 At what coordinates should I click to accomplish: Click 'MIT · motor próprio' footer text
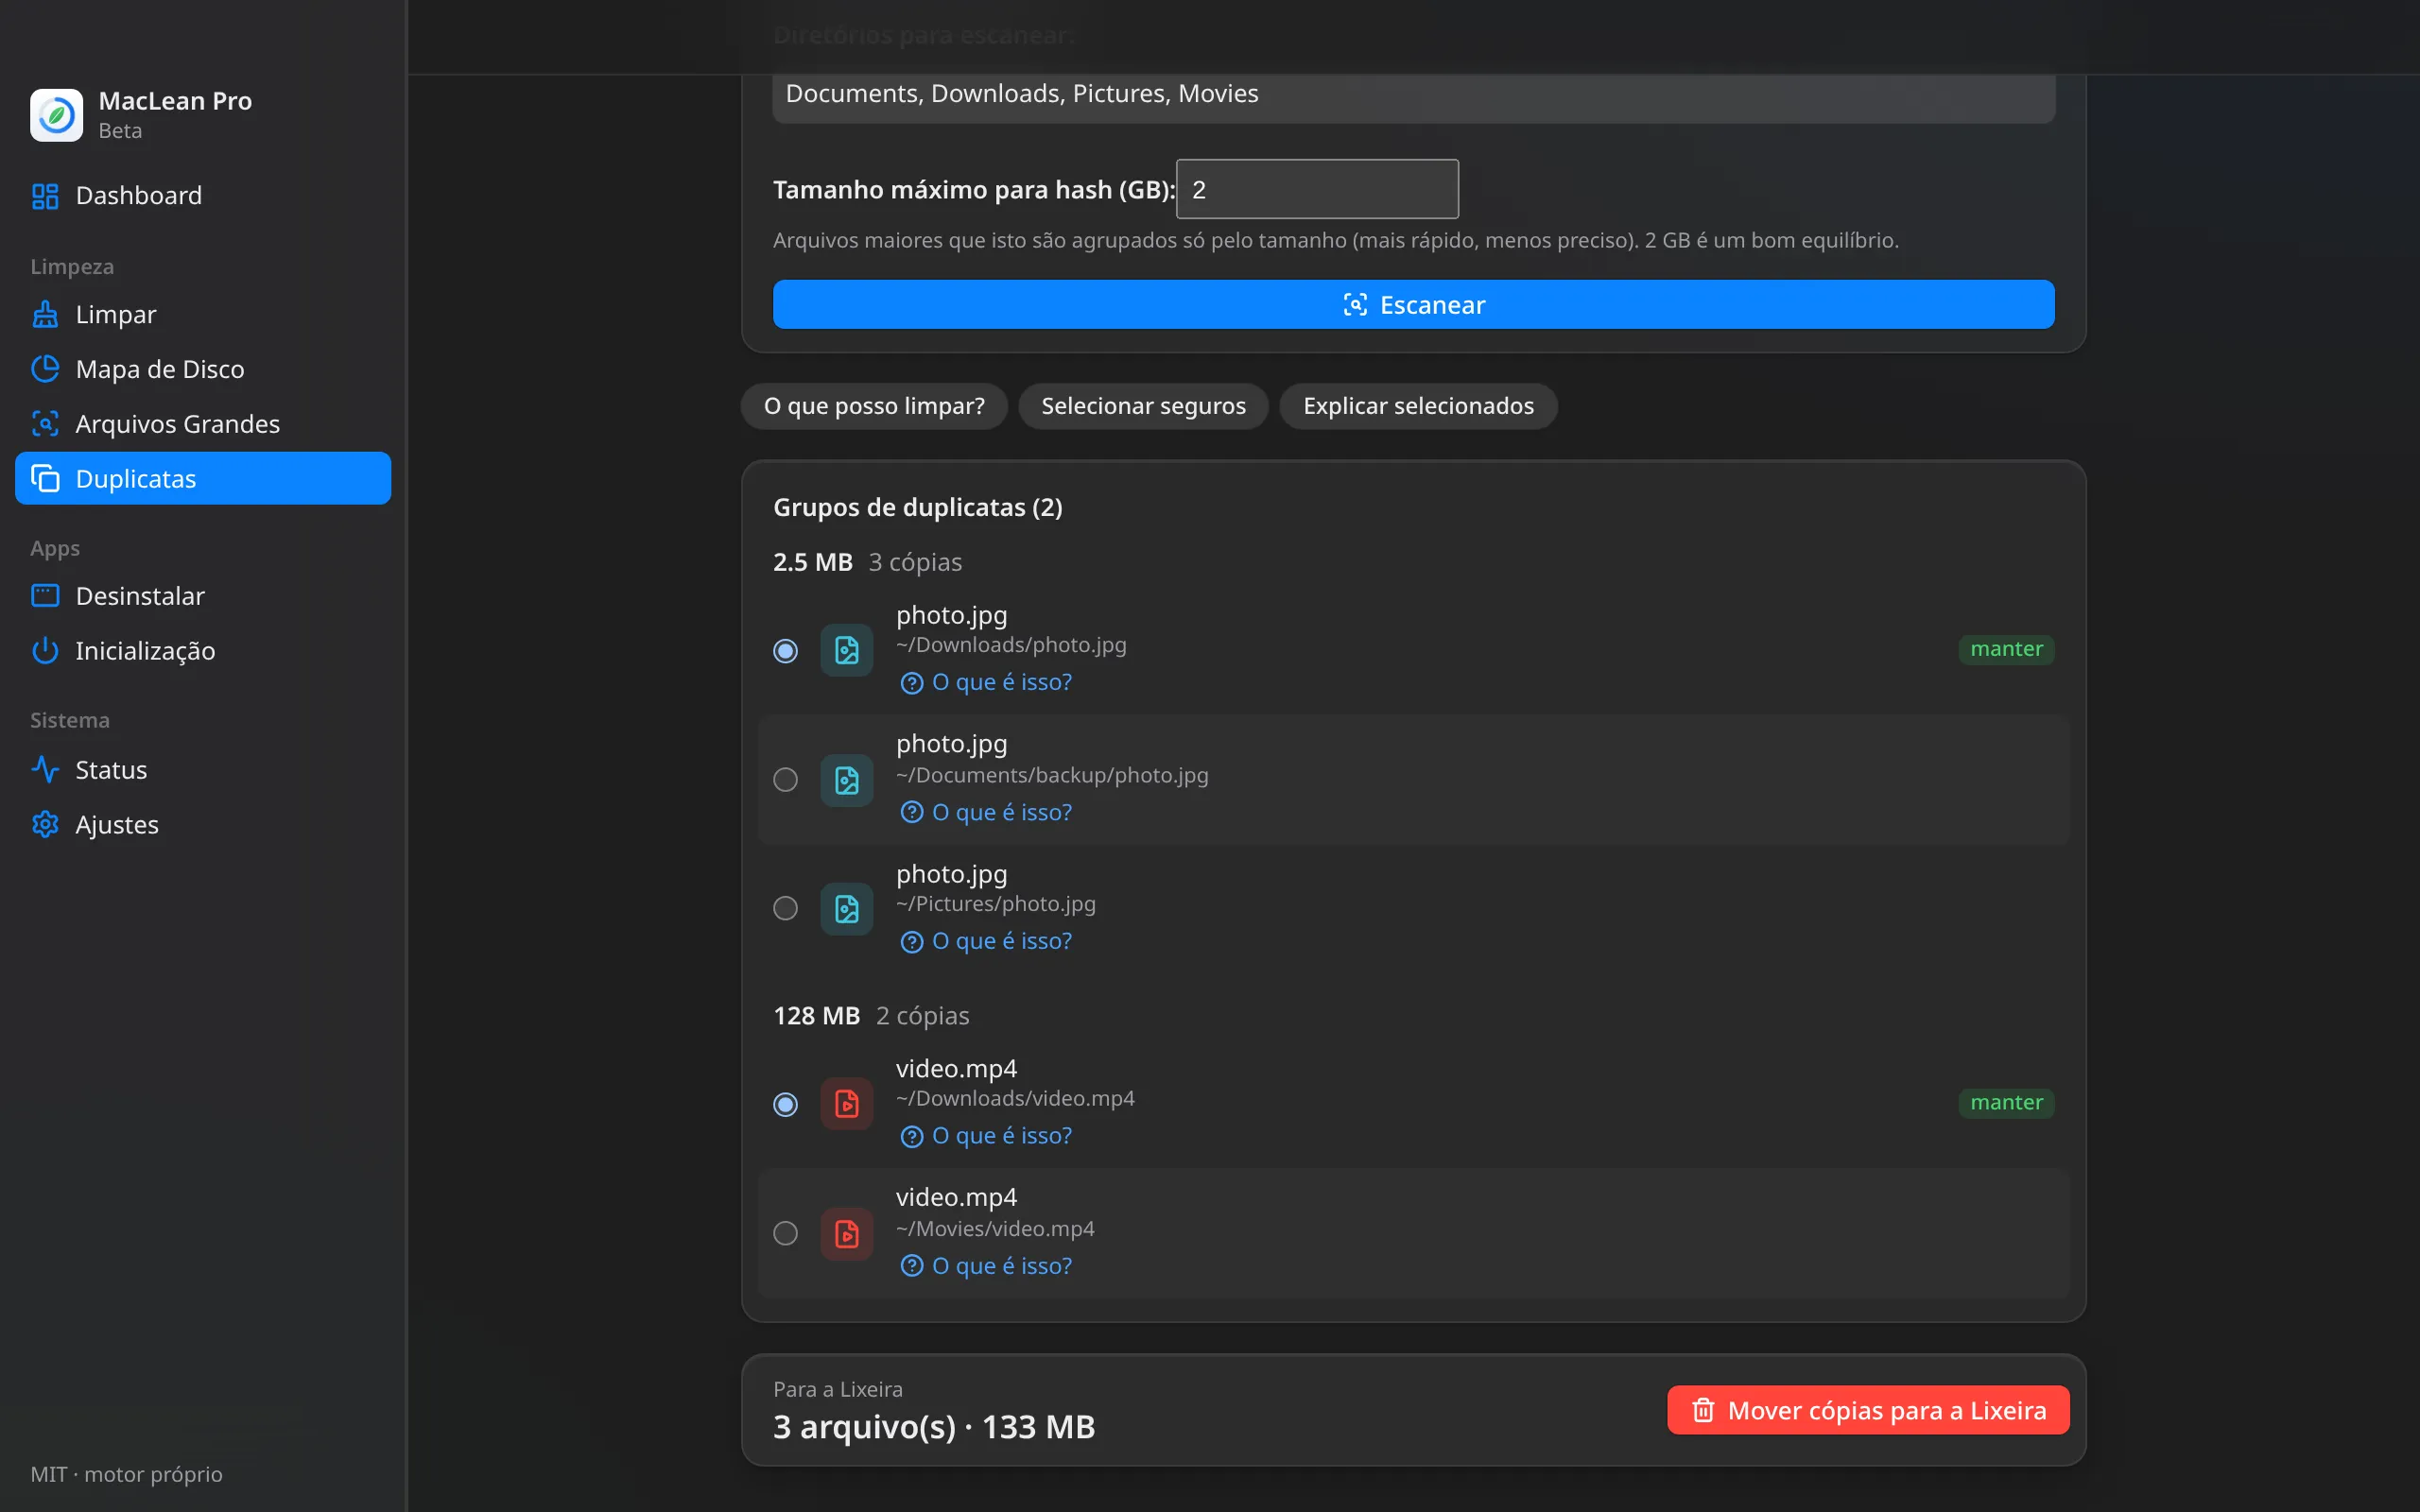[126, 1475]
